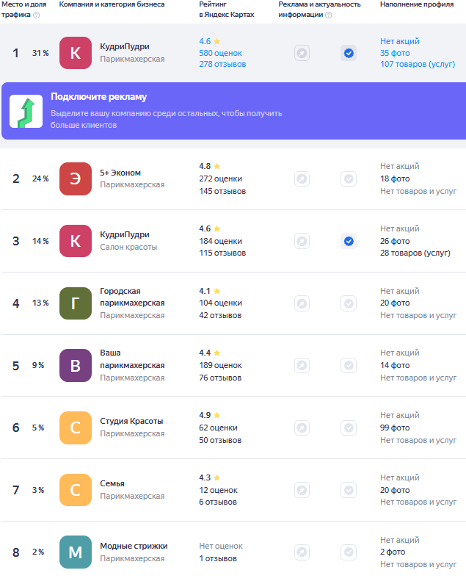The width and height of the screenshot is (466, 584).
Task: Click the purple 'В' logo of Ваша парикмахерская
Action: point(76,365)
